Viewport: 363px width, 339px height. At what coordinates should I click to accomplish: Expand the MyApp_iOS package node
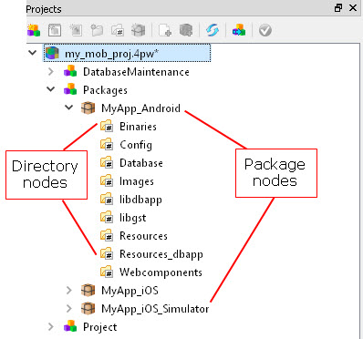[69, 291]
